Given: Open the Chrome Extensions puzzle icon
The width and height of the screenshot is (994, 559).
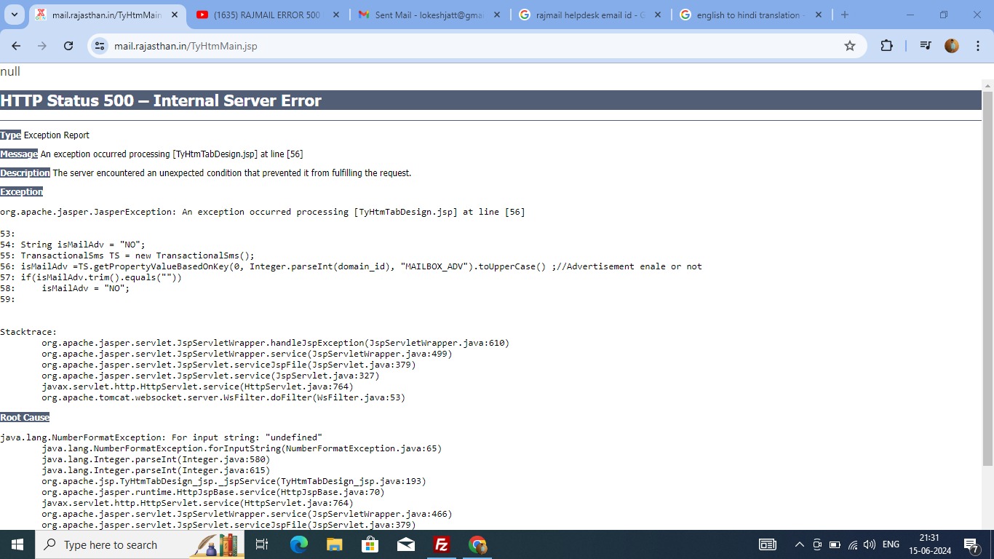Looking at the screenshot, I should (x=886, y=46).
